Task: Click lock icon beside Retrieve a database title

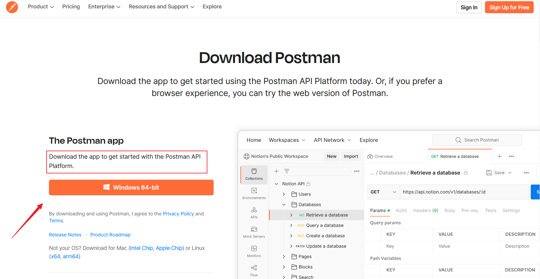Action: point(466,173)
